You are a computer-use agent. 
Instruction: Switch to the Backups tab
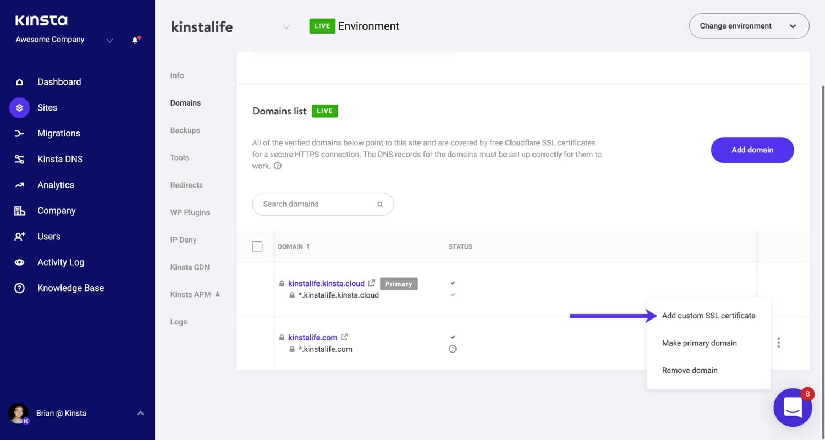point(185,130)
